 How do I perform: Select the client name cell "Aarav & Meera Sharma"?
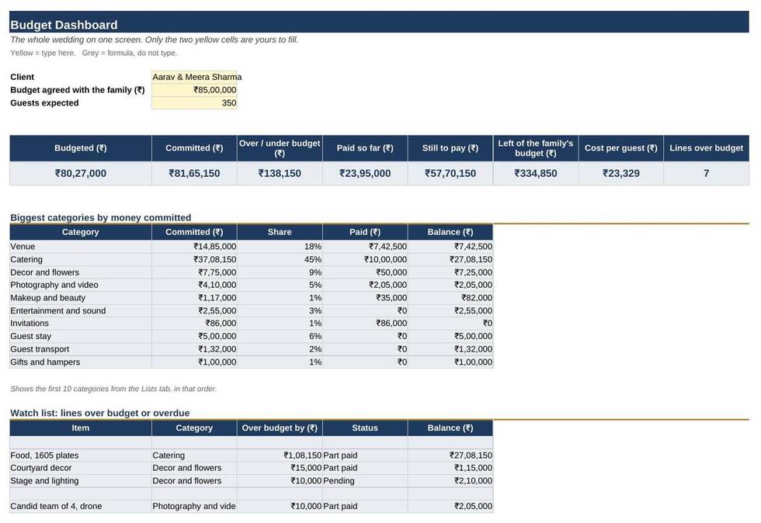coord(194,77)
